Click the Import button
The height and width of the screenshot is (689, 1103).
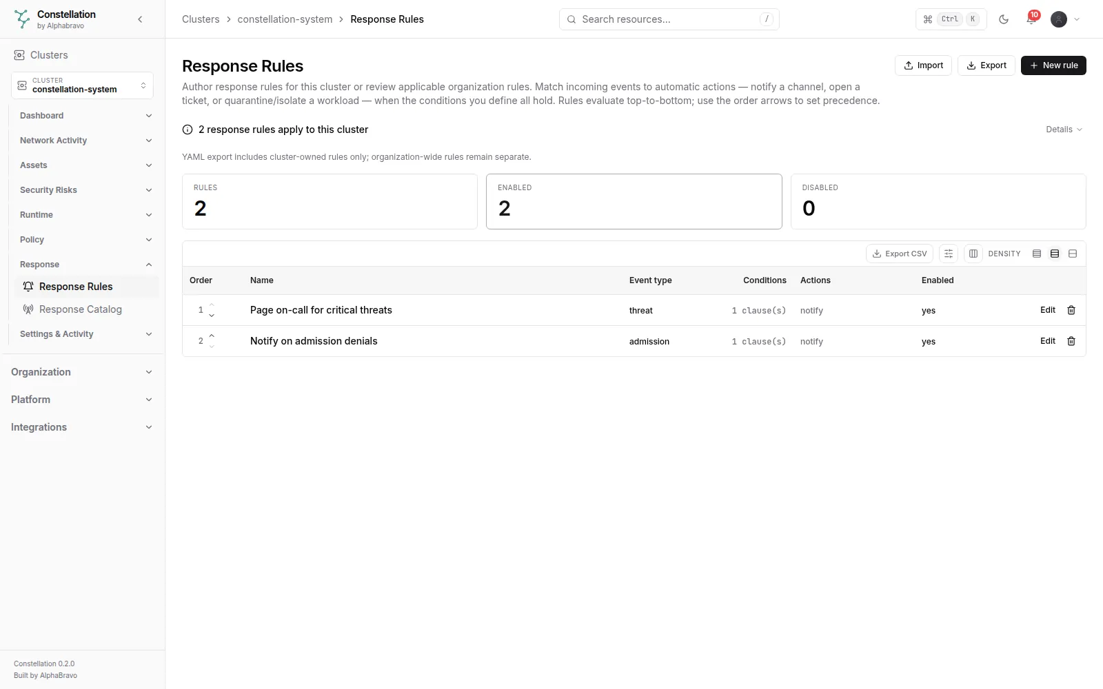923,65
